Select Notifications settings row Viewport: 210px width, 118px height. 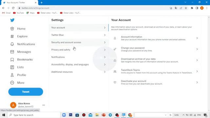click(79, 57)
